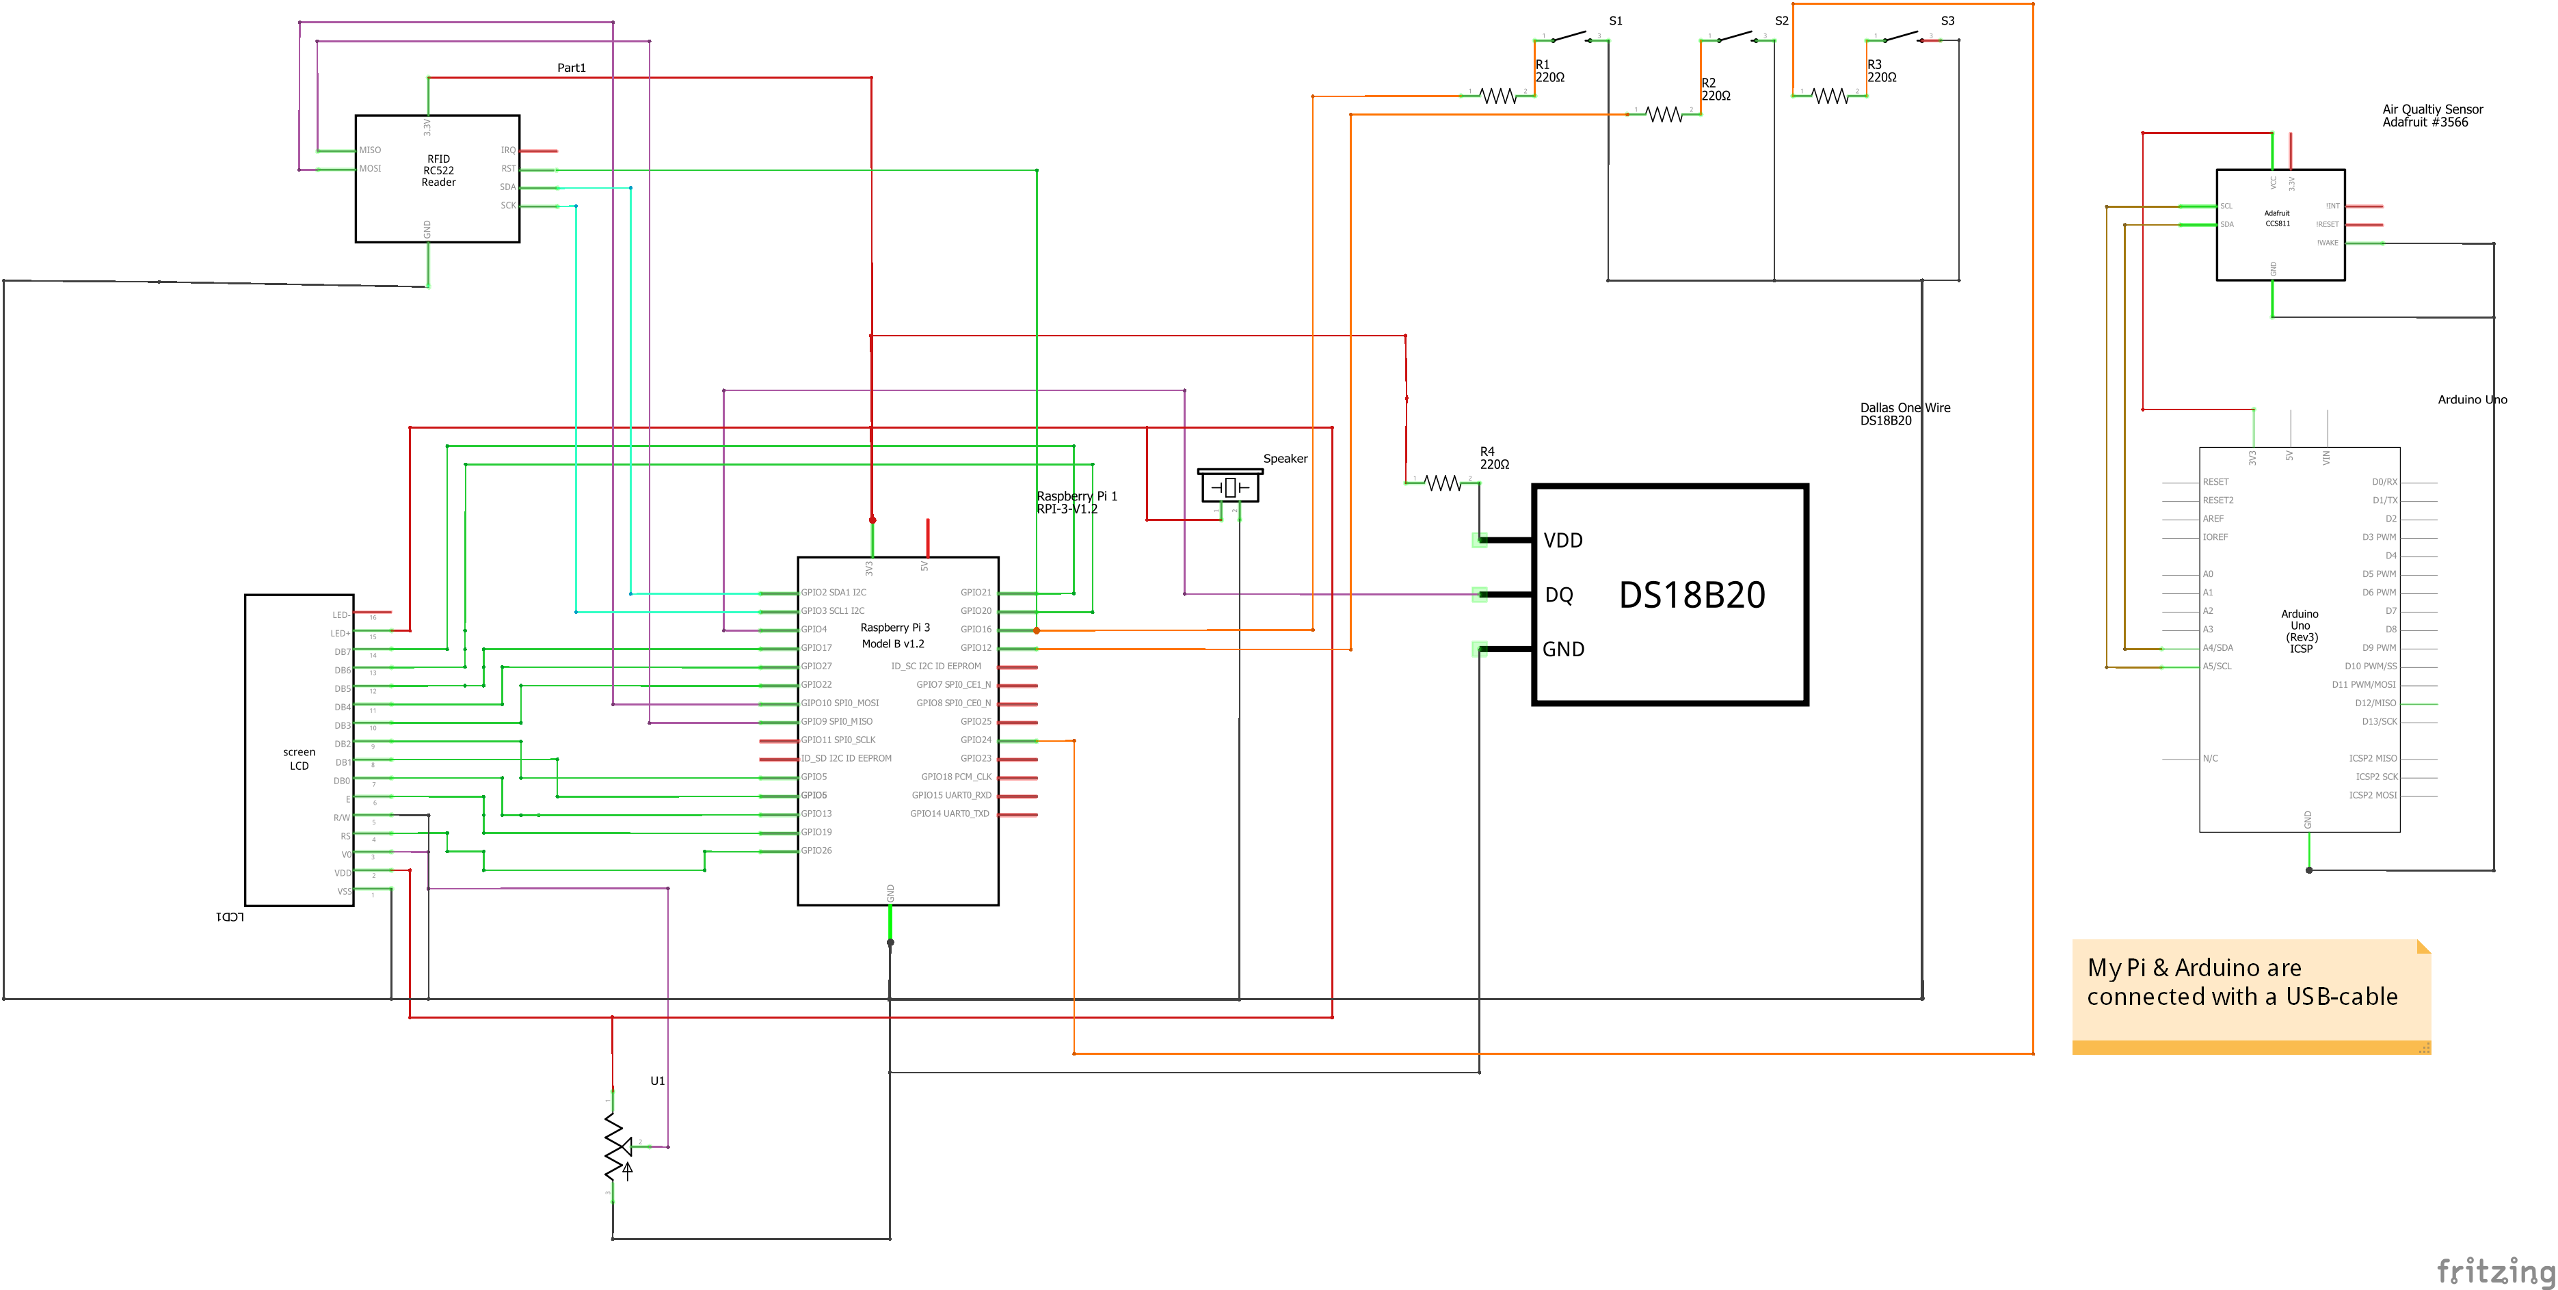Screen dimensions: 2558x1290
Task: Click the 'GPIO24' pin label
Action: (x=975, y=740)
